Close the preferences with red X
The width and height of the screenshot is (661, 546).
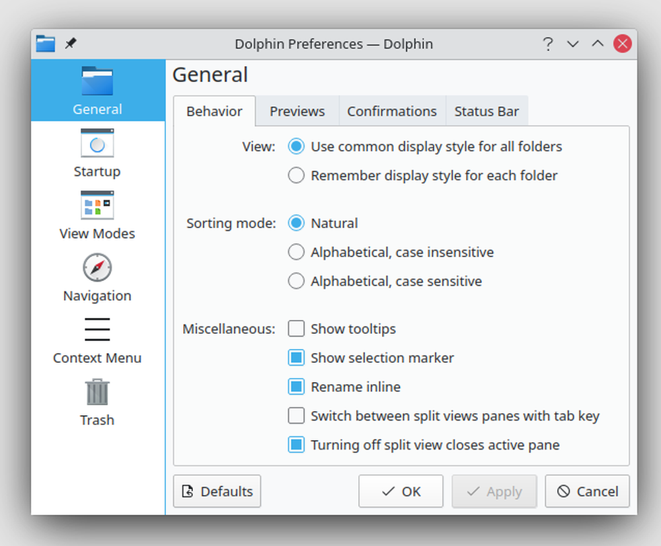[x=622, y=44]
